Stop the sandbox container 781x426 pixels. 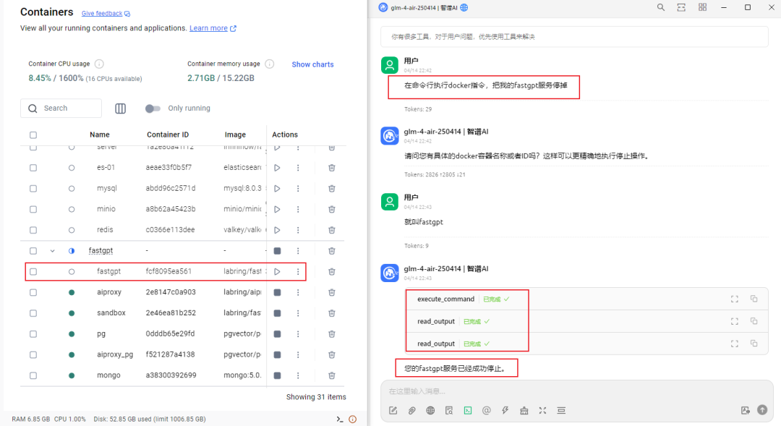tap(278, 313)
